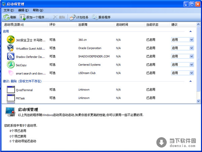The width and height of the screenshot is (202, 152).
Task: Open the 编辑(E) menu
Action: click(x=23, y=10)
